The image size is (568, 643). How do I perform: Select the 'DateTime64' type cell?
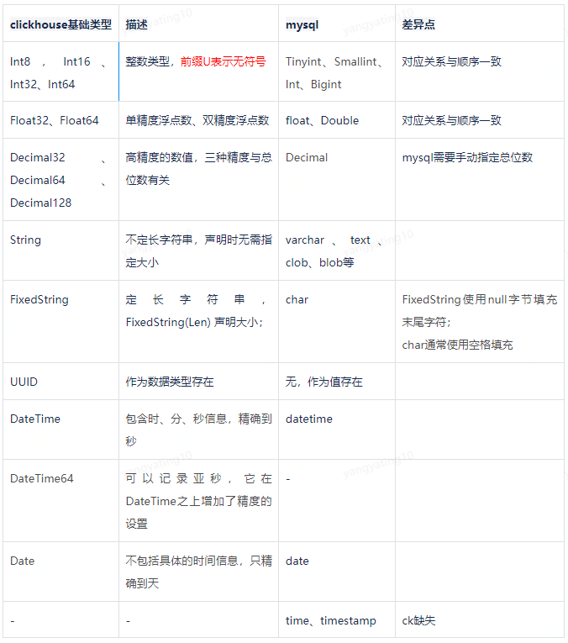[60, 501]
